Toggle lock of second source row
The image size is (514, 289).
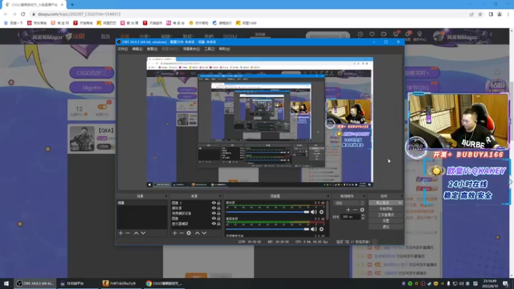coord(218,208)
